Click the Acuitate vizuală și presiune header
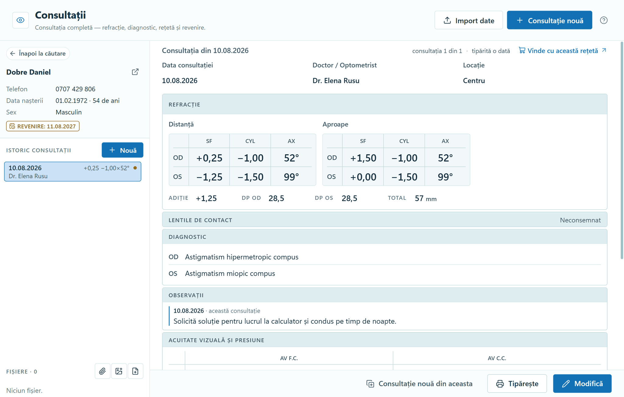624x397 pixels. click(385, 340)
